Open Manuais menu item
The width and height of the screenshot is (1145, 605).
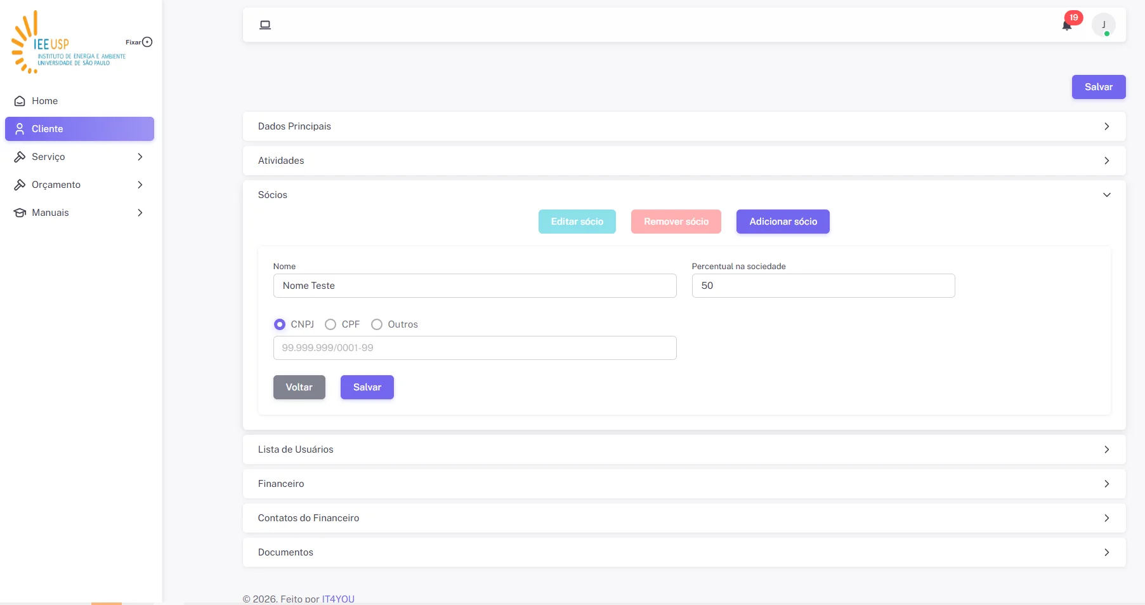[x=79, y=213]
